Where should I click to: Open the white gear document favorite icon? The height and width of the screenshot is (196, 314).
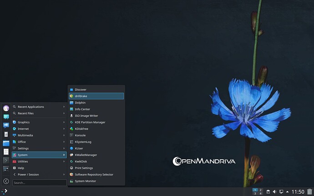point(6,134)
